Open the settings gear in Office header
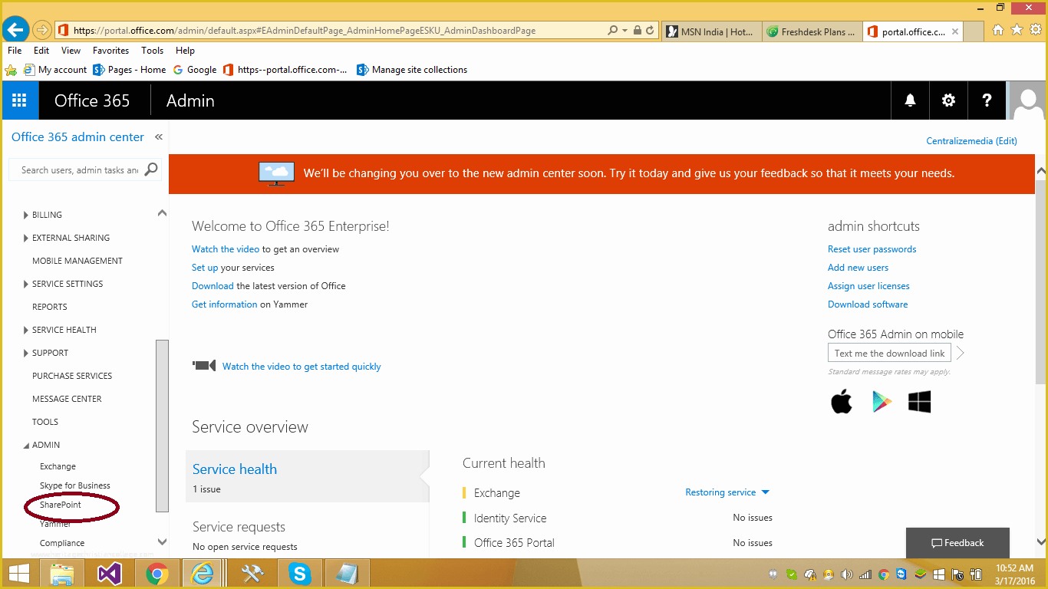Screen dimensions: 1048x589 [948, 100]
